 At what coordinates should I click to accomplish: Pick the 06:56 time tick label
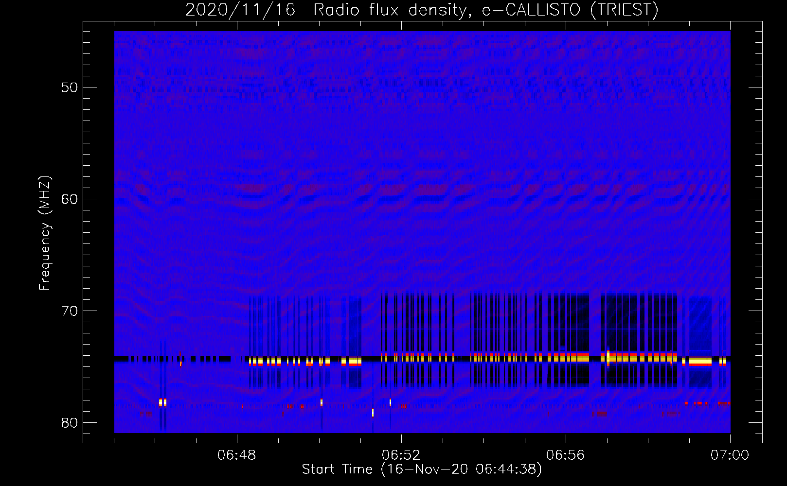tap(566, 455)
